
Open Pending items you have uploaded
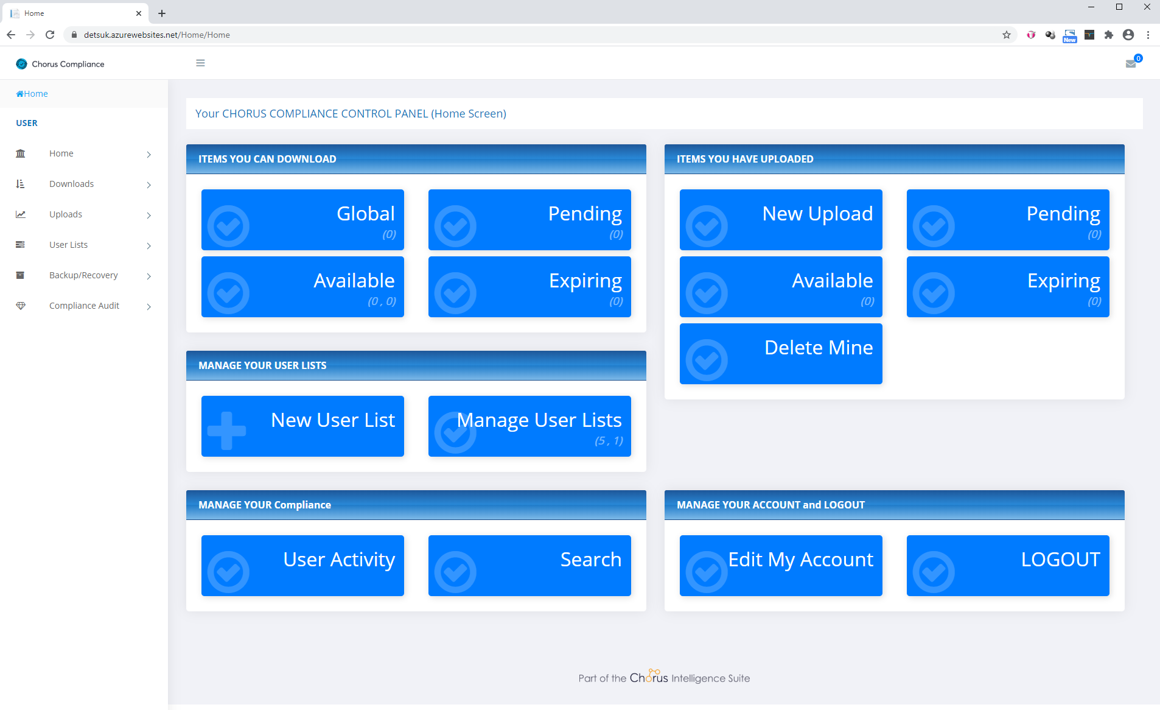(1008, 220)
